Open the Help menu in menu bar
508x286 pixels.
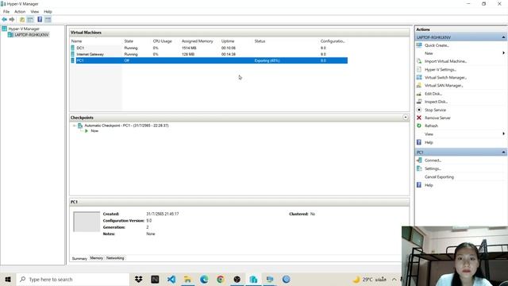point(48,12)
